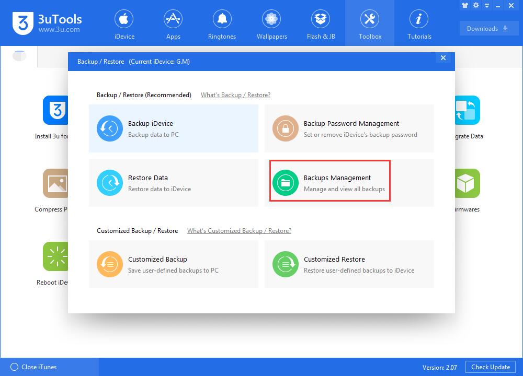Viewport: 523px width, 376px height.
Task: Open Flash & JB section
Action: pyautogui.click(x=321, y=23)
